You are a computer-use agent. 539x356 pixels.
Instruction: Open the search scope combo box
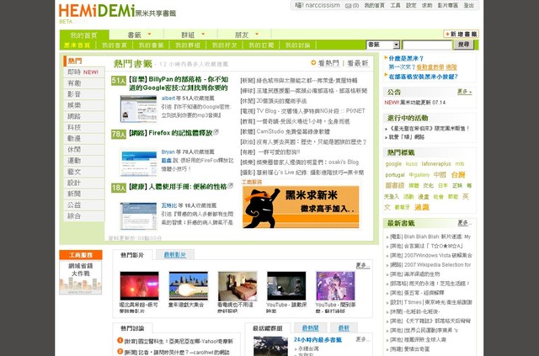(383, 45)
